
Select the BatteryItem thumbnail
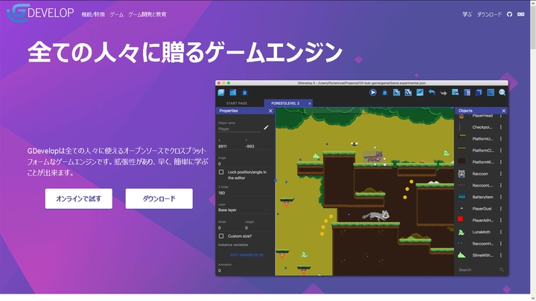click(462, 196)
